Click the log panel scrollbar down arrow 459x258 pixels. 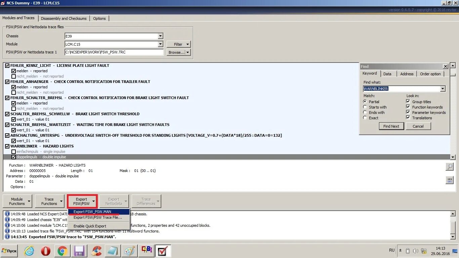pos(453,236)
